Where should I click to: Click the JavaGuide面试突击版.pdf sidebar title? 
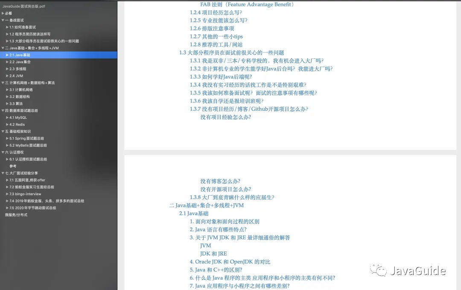(x=24, y=6)
